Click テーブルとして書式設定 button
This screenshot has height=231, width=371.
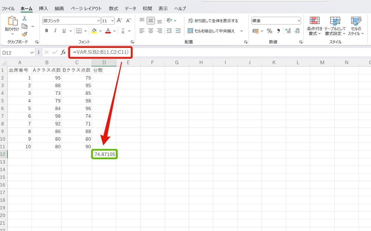pos(335,26)
